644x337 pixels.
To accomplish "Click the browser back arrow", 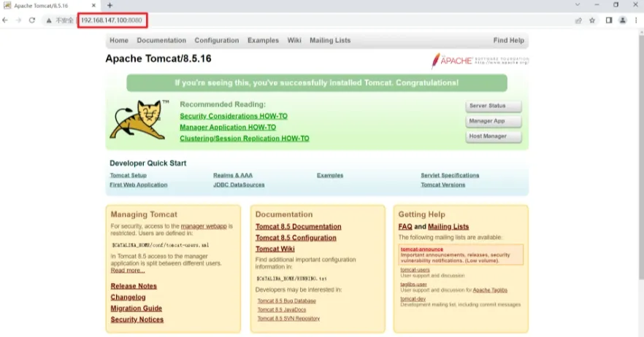I will 5,20.
